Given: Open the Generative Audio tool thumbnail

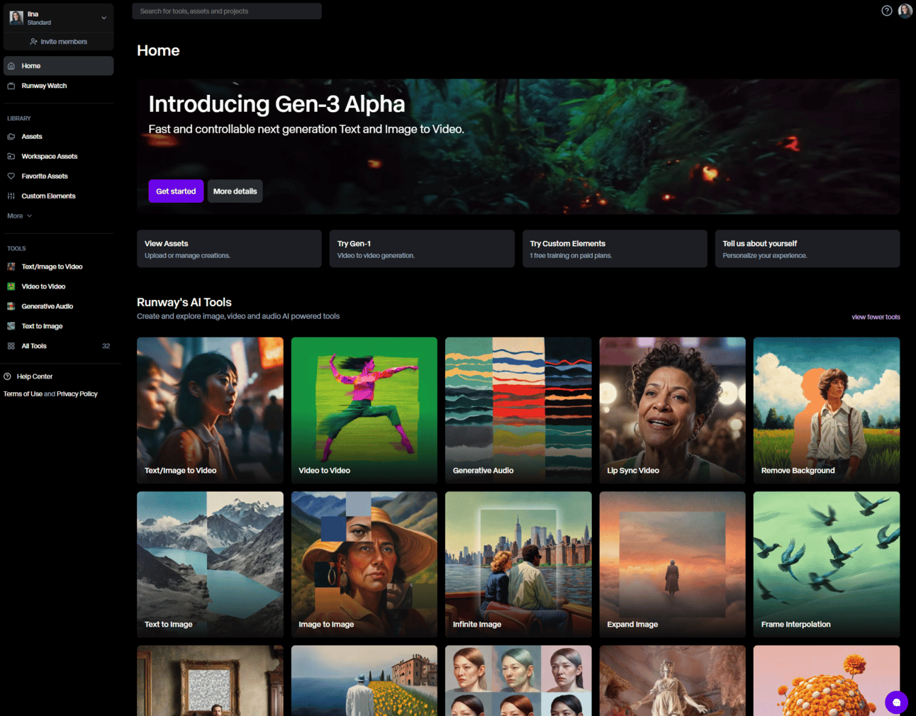Looking at the screenshot, I should pyautogui.click(x=518, y=410).
